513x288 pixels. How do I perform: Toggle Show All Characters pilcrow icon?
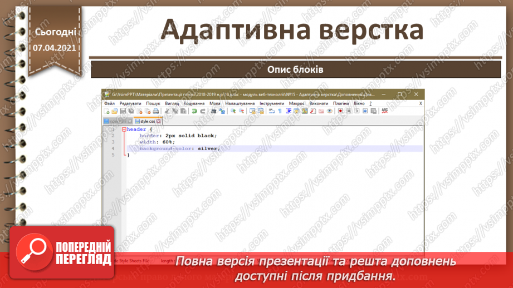click(x=280, y=111)
